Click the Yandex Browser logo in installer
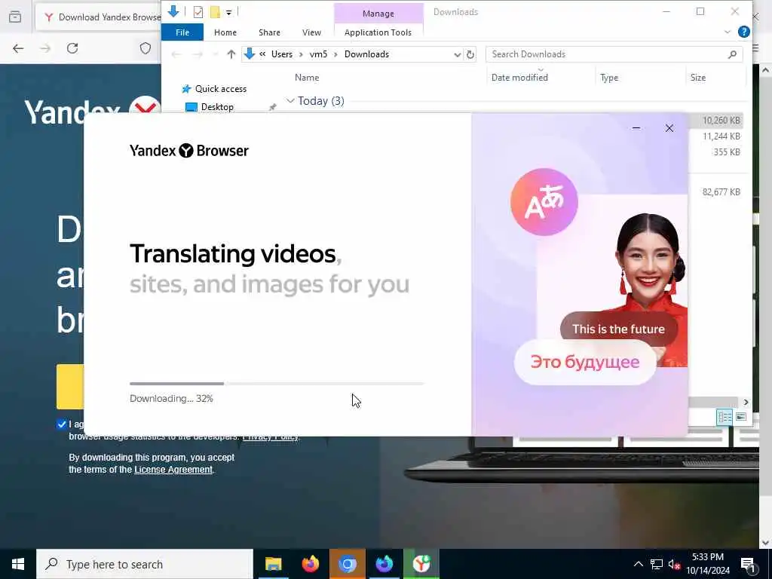This screenshot has width=772, height=579. 189,151
